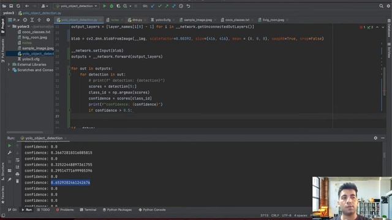Expand External Libraries node
392x220 pixels.
tap(9, 65)
